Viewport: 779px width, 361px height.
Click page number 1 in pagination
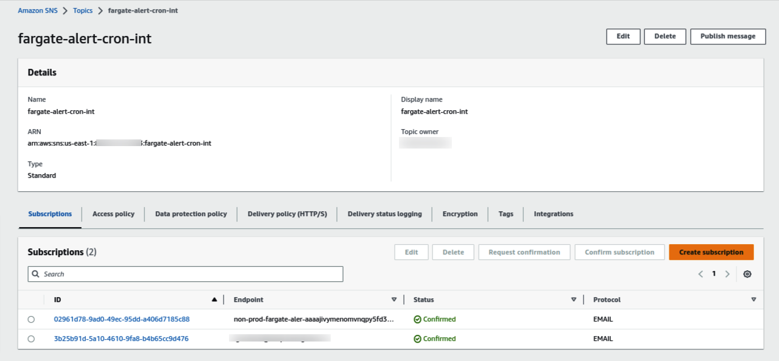click(713, 274)
